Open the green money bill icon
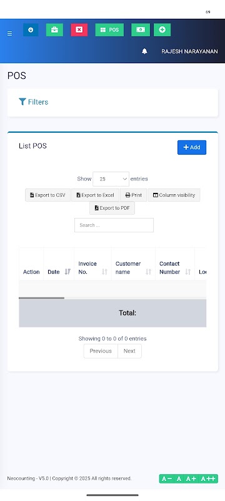 click(x=141, y=29)
